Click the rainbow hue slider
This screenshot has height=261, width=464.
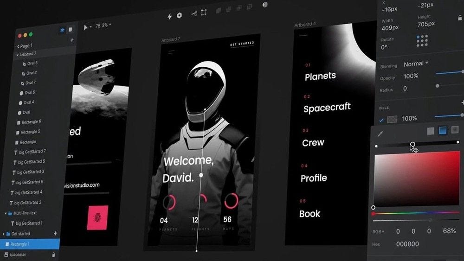click(416, 213)
